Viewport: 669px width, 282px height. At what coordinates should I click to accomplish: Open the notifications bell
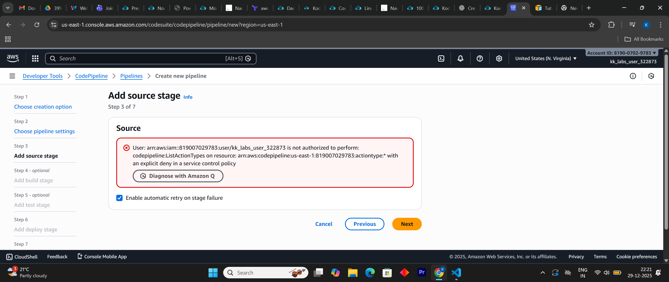pos(460,58)
